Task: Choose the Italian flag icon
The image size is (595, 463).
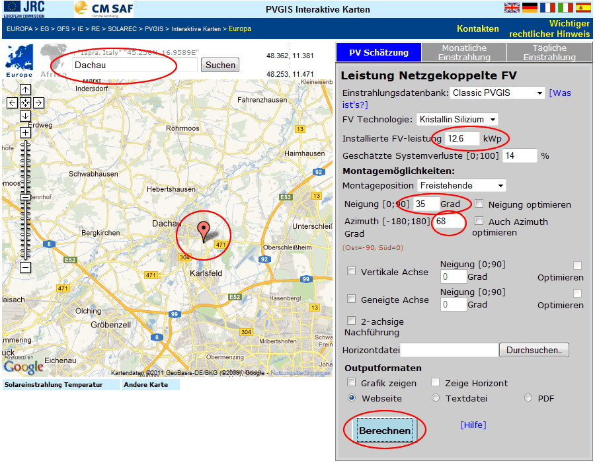Action: coord(565,7)
